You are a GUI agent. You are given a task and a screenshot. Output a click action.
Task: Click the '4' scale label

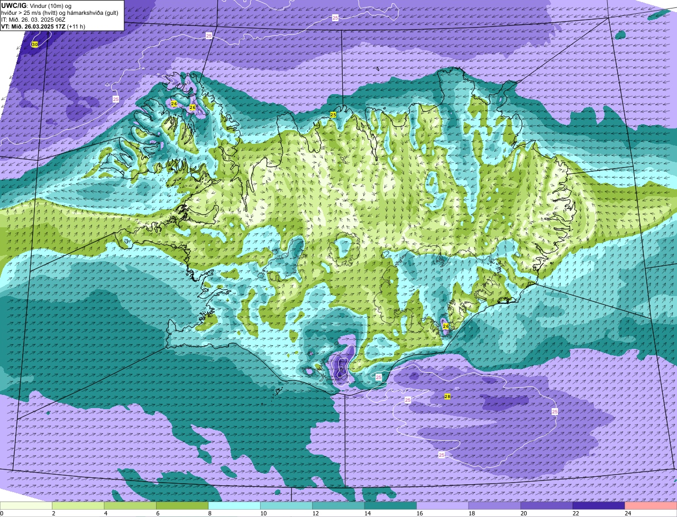click(105, 513)
